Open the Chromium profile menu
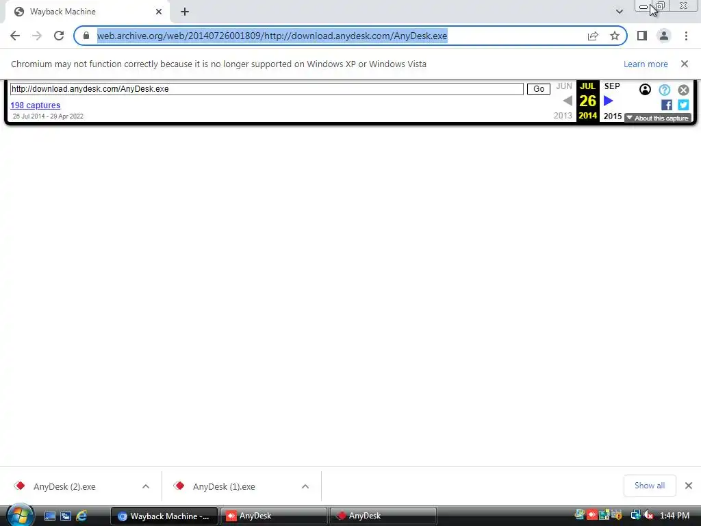Viewport: 701px width, 526px height. point(664,36)
